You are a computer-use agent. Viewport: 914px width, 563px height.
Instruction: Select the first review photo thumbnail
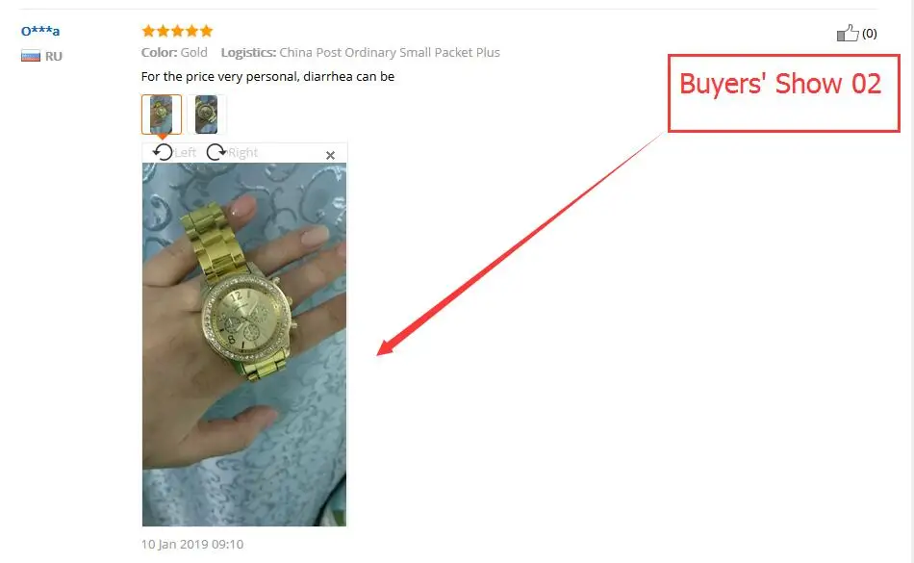tap(162, 115)
